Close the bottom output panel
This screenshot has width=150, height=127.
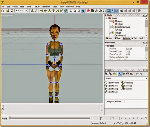[x=2, y=106]
